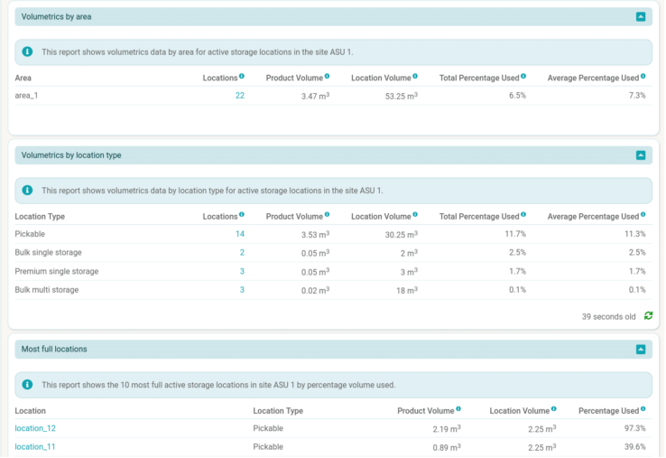Open the 3 Bulk multi storage locations link
Screen dimensions: 666x458
pyautogui.click(x=242, y=290)
